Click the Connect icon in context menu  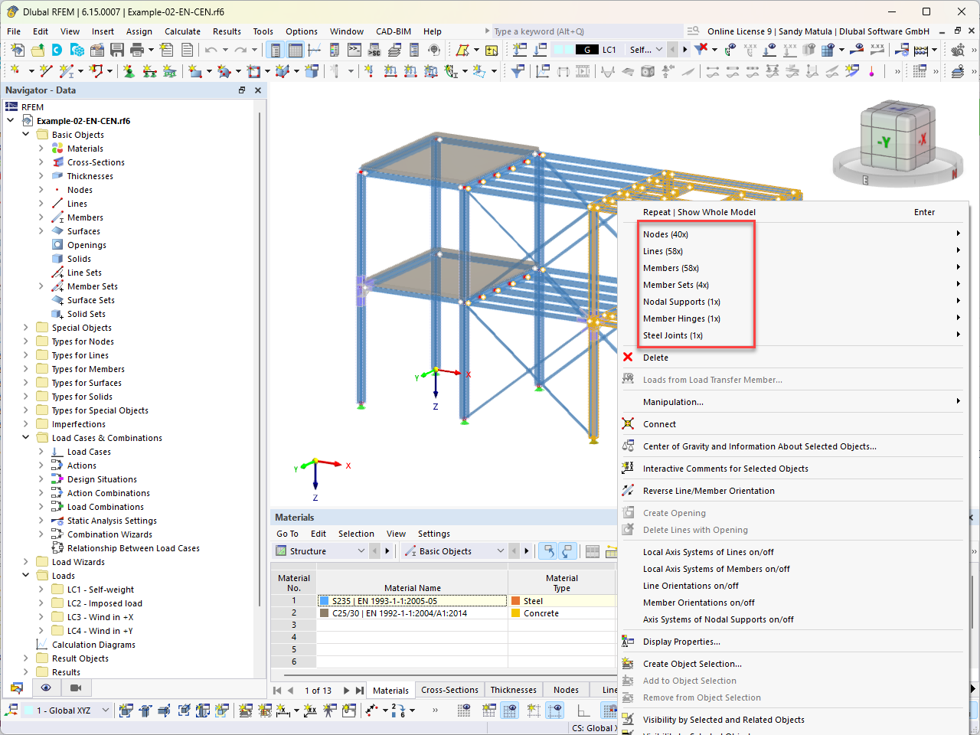point(628,424)
